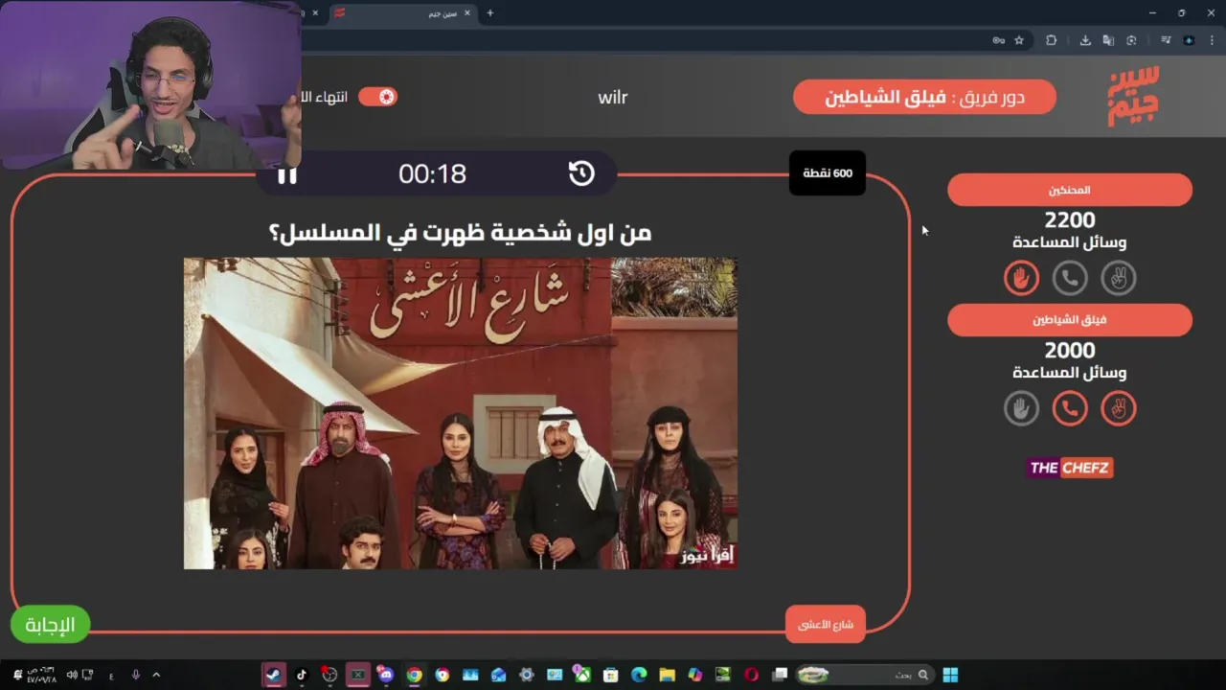Toggle the red switch next to انتهاء
Viewport: 1226px width, 690px height.
[x=377, y=97]
